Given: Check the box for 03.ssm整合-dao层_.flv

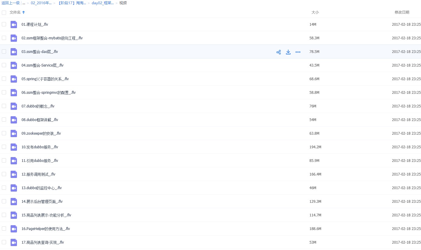Looking at the screenshot, I should click(4, 51).
